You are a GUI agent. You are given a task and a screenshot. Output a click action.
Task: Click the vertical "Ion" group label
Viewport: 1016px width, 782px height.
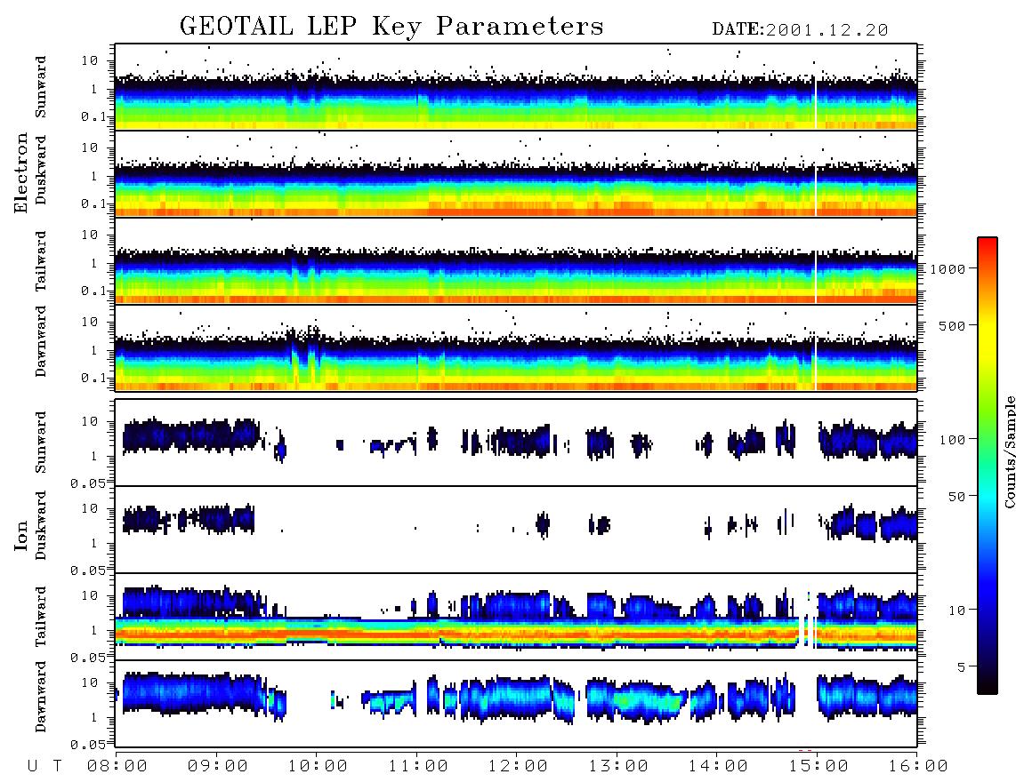(21, 536)
